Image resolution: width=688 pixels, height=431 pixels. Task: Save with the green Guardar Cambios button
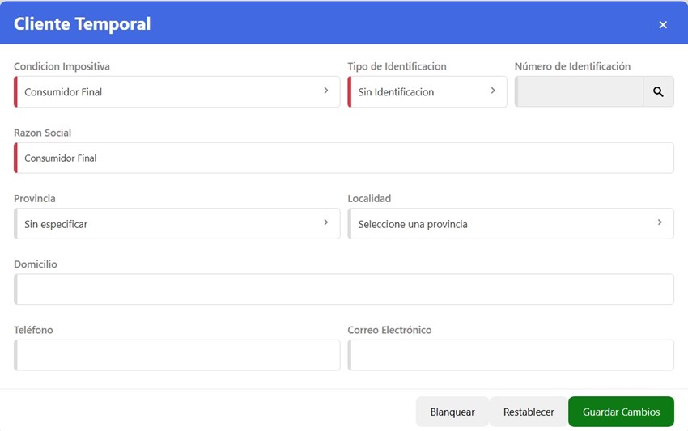click(621, 412)
